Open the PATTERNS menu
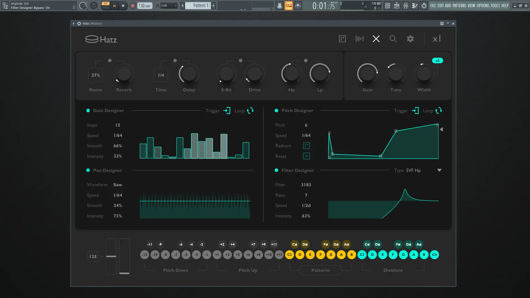Screen dimensions: 530x298 [x=459, y=6]
